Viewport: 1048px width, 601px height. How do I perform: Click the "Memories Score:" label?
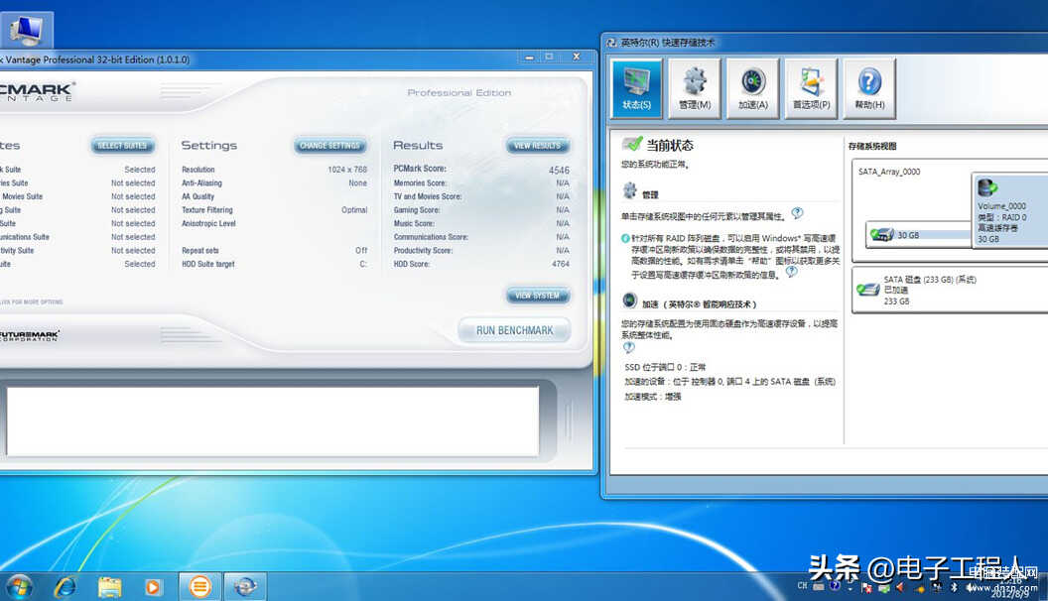click(x=420, y=182)
